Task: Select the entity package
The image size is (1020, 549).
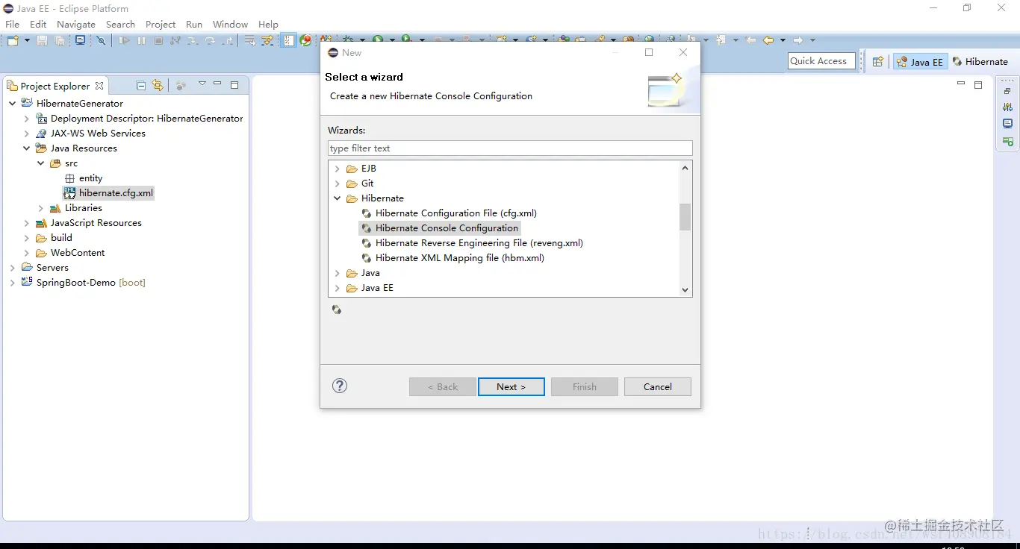Action: coord(90,178)
